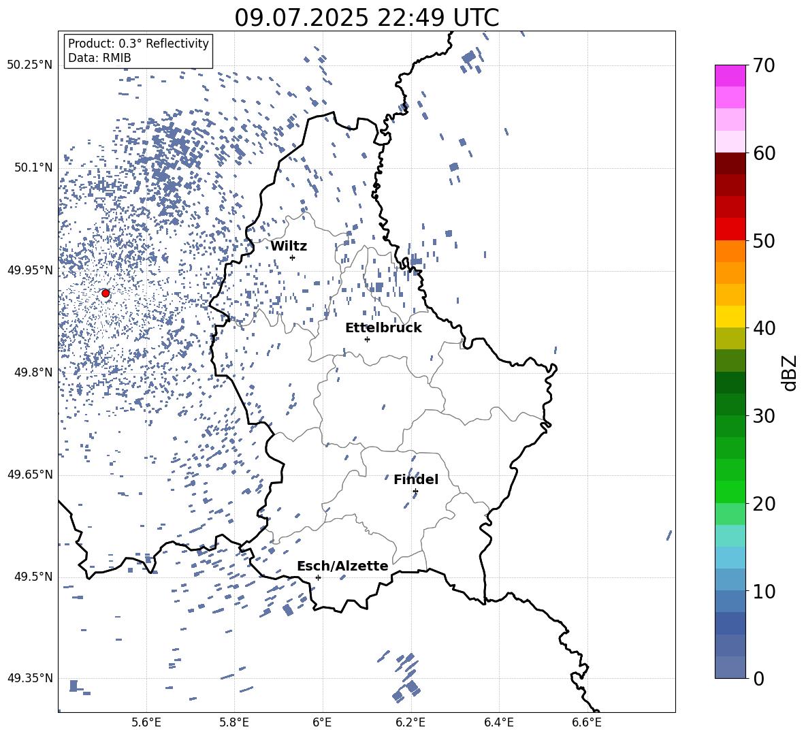This screenshot has width=806, height=736.
Task: Click the Wiltz city label
Action: (289, 246)
